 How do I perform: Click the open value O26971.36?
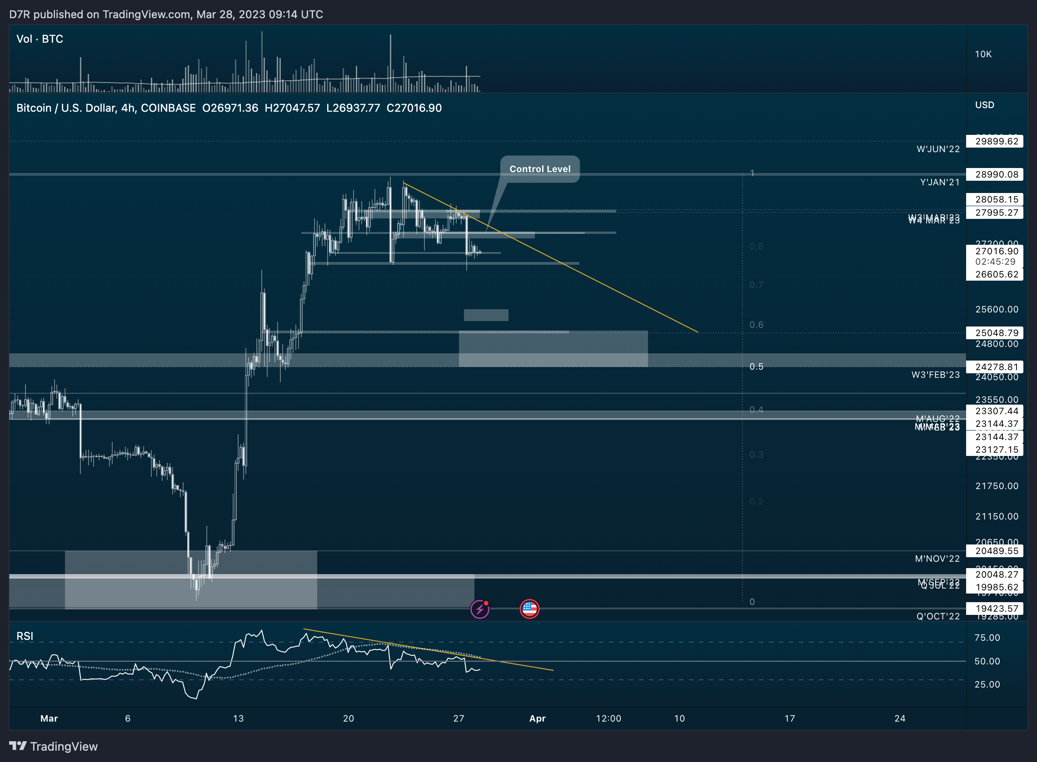(x=230, y=108)
